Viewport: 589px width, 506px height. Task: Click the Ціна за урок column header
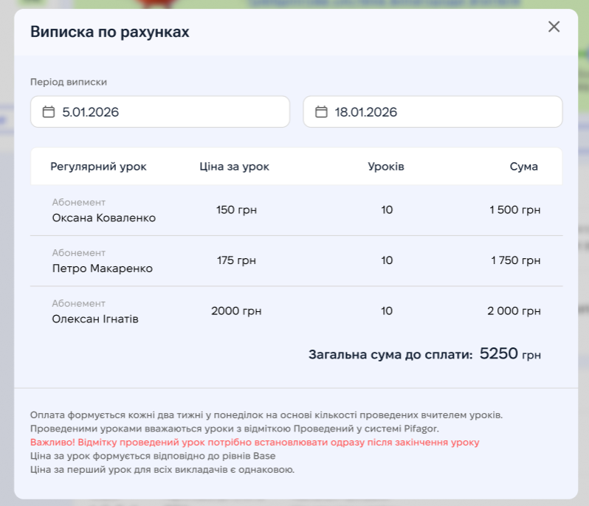(x=234, y=167)
